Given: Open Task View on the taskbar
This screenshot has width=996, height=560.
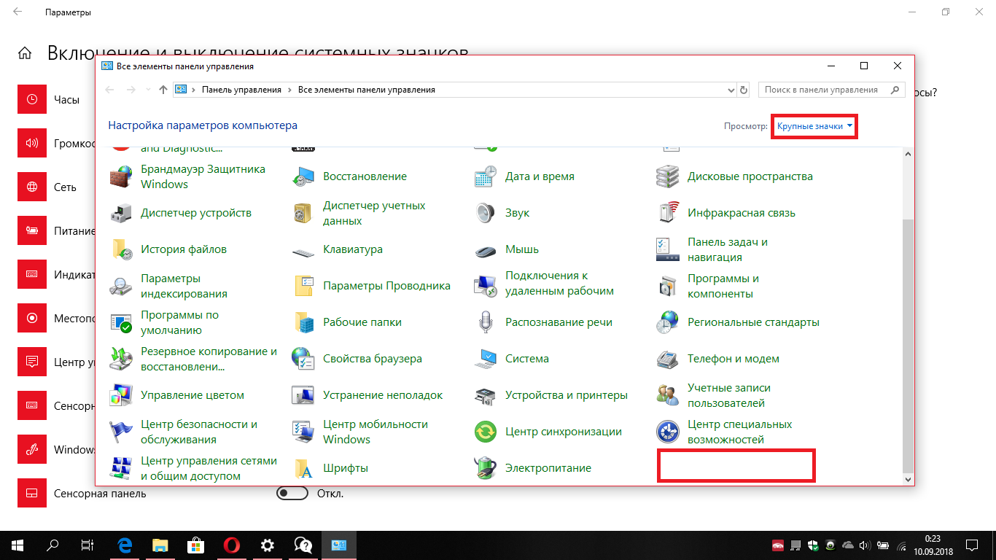Looking at the screenshot, I should [x=87, y=545].
